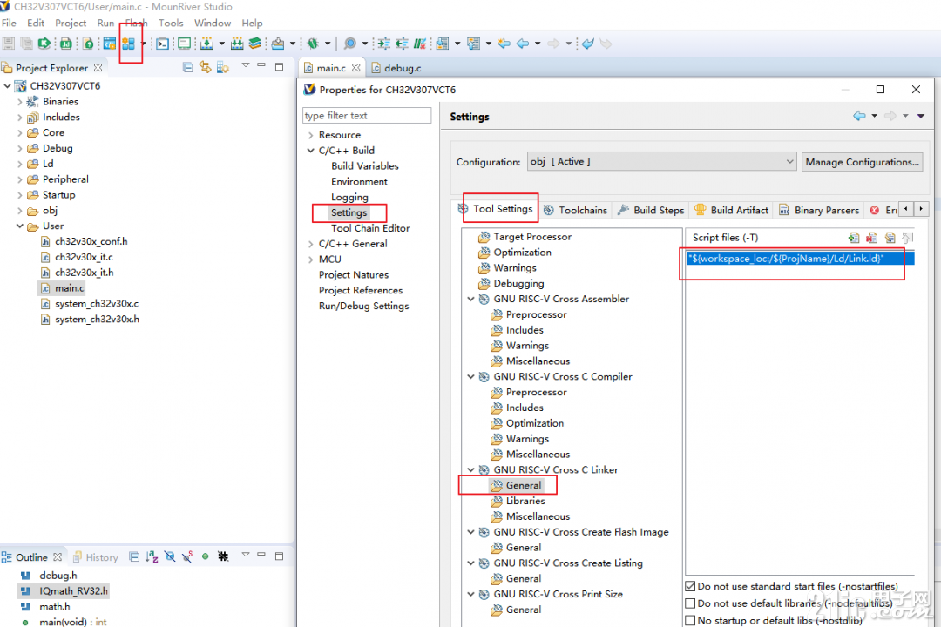
Task: Close the main.c editor tab
Action: click(355, 68)
